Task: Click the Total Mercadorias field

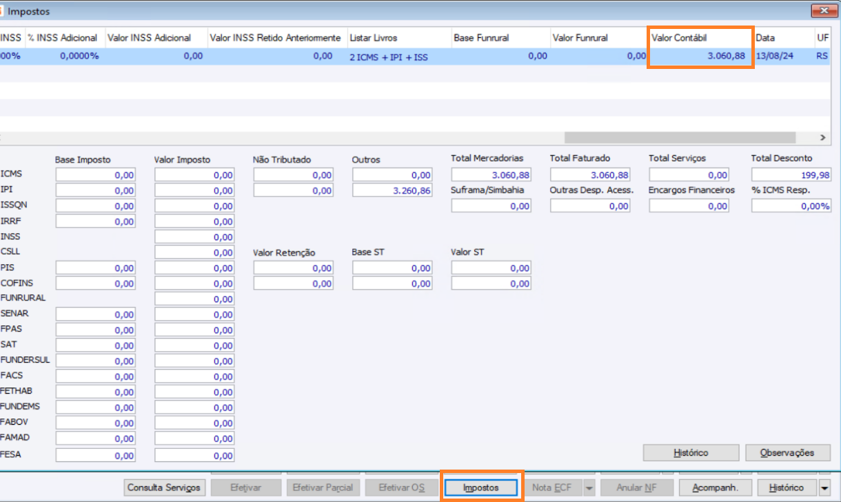Action: coord(492,175)
